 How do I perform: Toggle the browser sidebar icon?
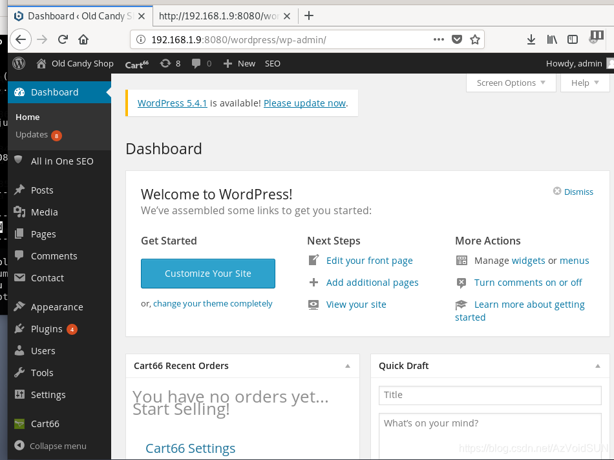point(573,39)
